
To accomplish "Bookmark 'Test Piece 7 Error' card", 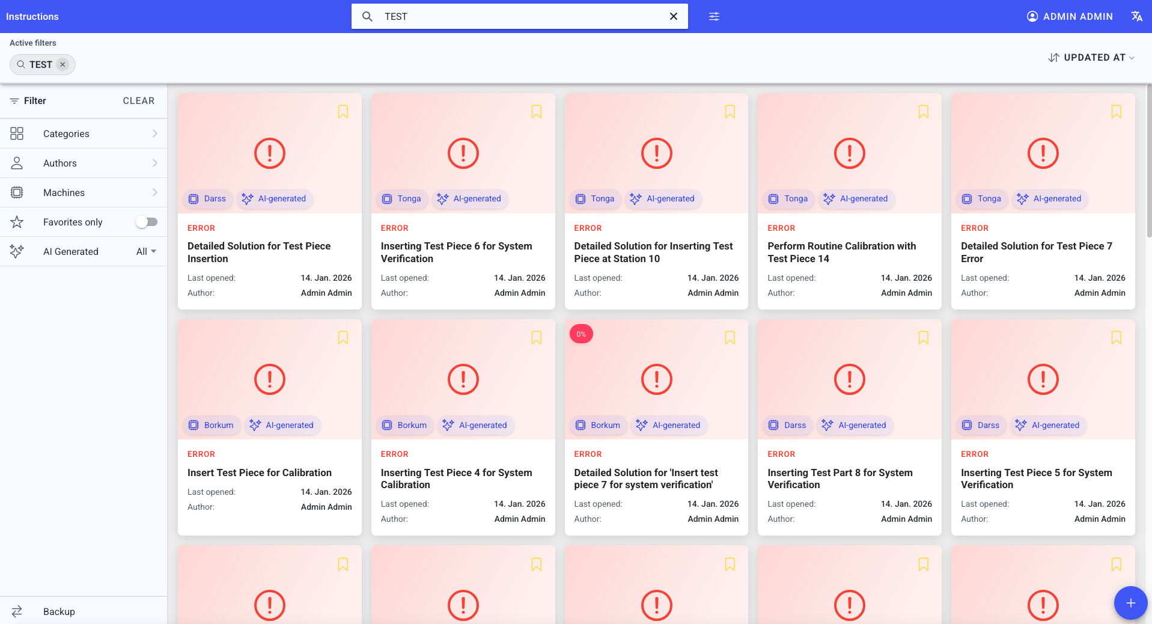I will (x=1117, y=111).
